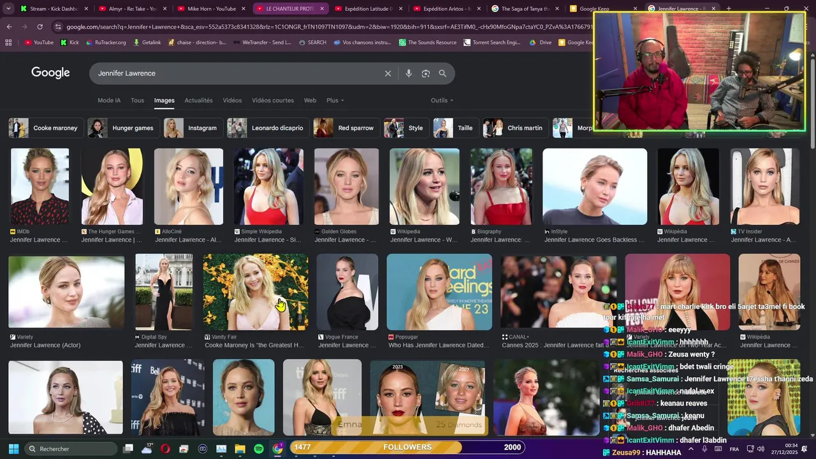816x459 pixels.
Task: Open the Windows Start menu
Action: [x=13, y=449]
